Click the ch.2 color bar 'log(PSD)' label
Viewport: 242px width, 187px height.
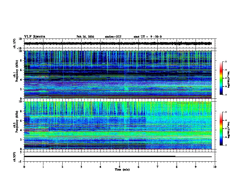click(229, 130)
